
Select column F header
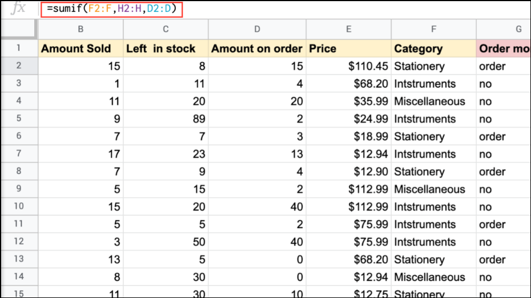[x=433, y=30]
